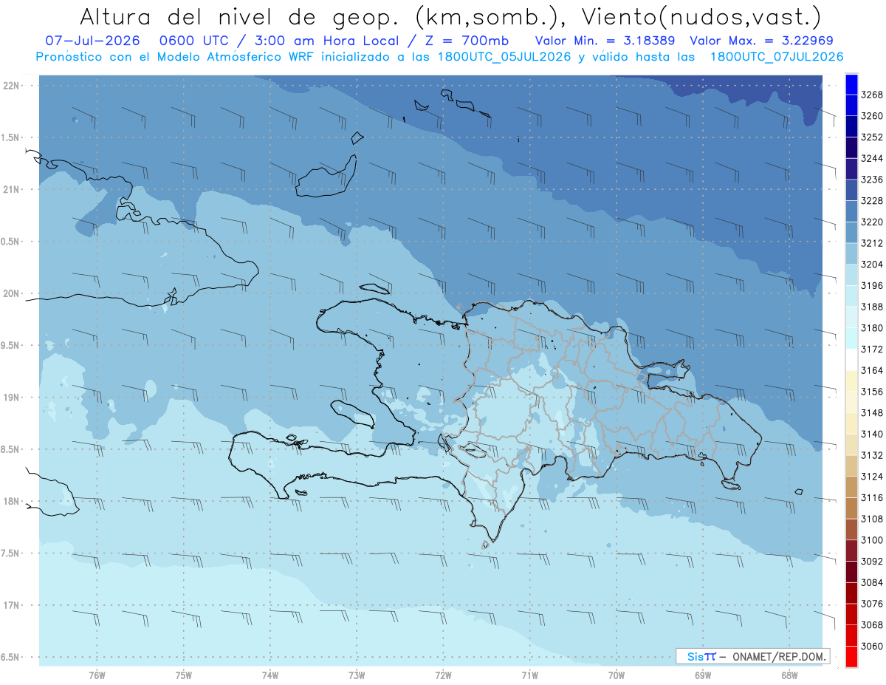Click the '3188' colorbar label
886x685 pixels.
coord(872,307)
